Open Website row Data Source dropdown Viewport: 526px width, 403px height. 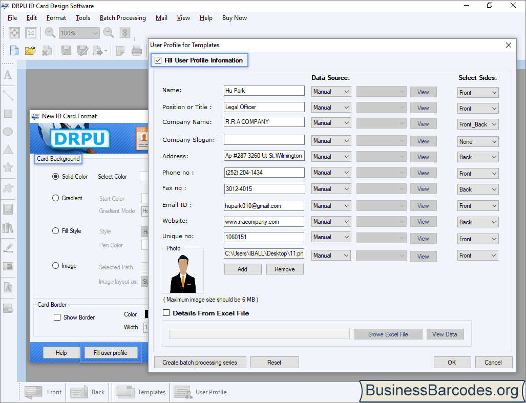[x=331, y=222]
